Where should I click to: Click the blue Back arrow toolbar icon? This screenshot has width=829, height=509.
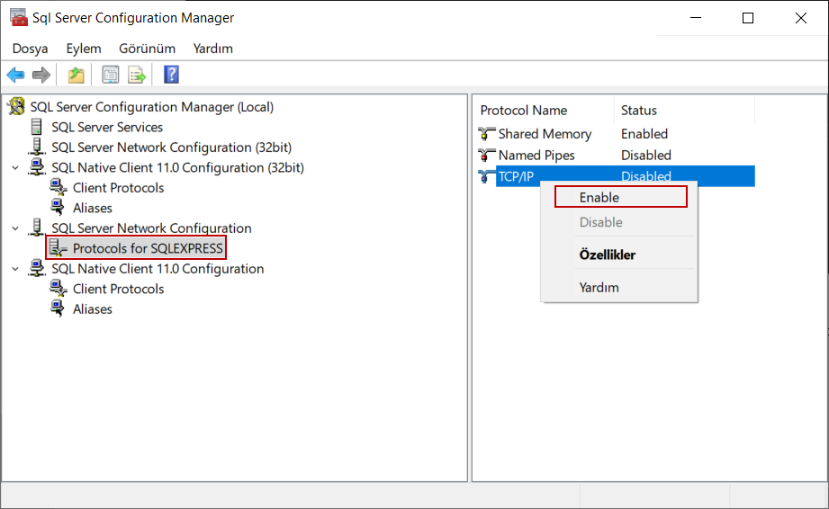pyautogui.click(x=15, y=76)
